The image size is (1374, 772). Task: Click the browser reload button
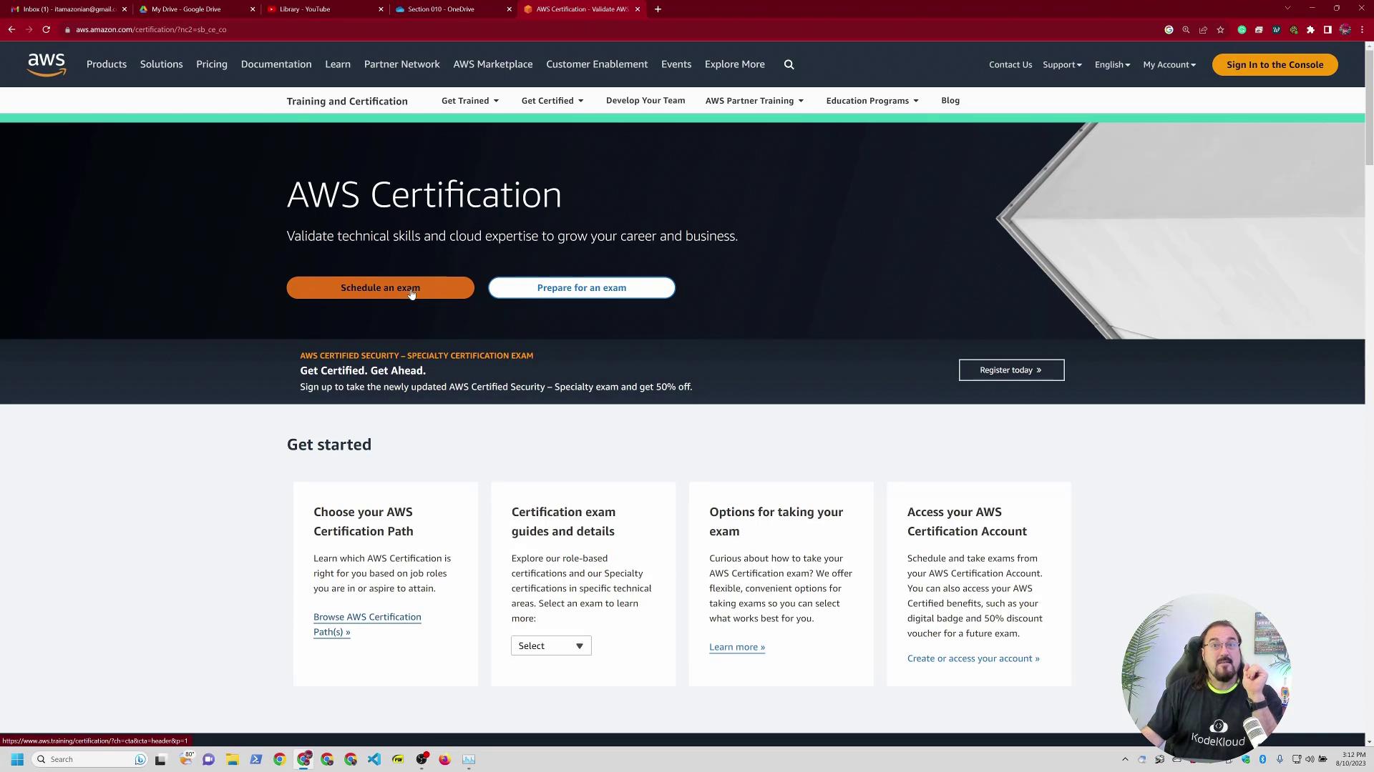[x=46, y=29]
